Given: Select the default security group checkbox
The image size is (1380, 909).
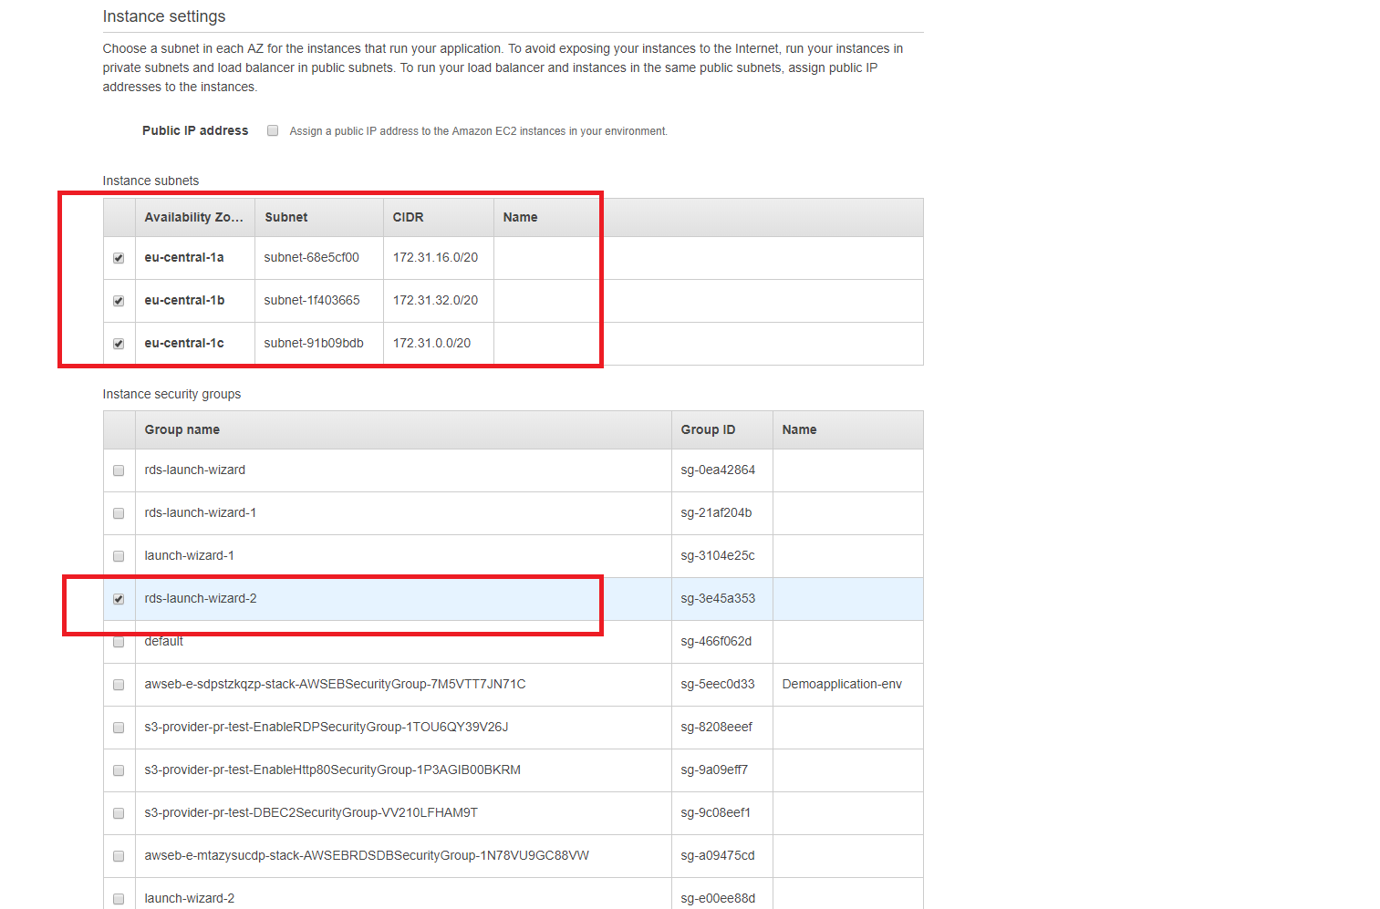Looking at the screenshot, I should (x=119, y=642).
